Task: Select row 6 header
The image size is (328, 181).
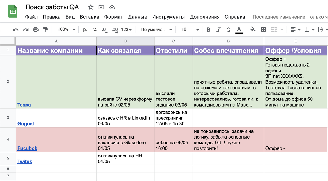Action: click(8, 169)
